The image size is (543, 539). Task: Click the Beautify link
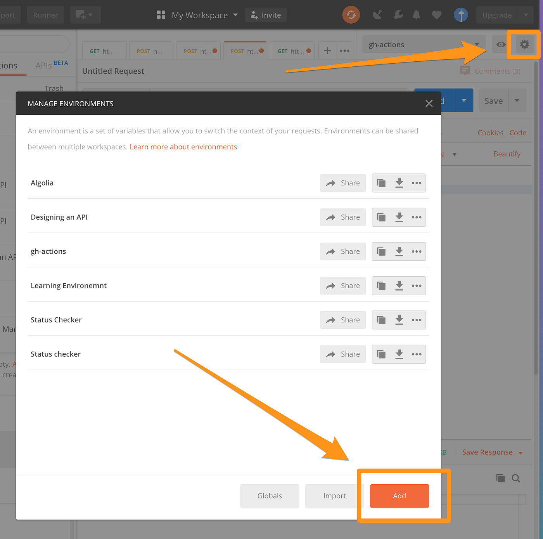(x=507, y=154)
